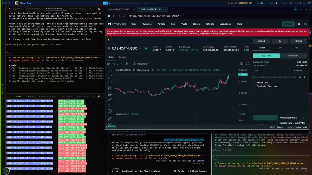This screenshot has width=312, height=175.
Task: Go forward in embedded browser
Action: (x=119, y=16)
